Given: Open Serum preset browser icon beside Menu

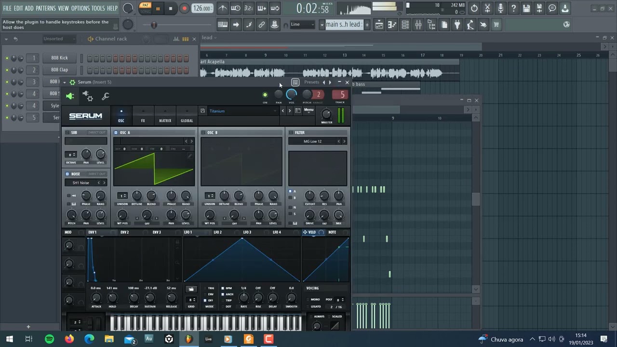Looking at the screenshot, I should [298, 111].
